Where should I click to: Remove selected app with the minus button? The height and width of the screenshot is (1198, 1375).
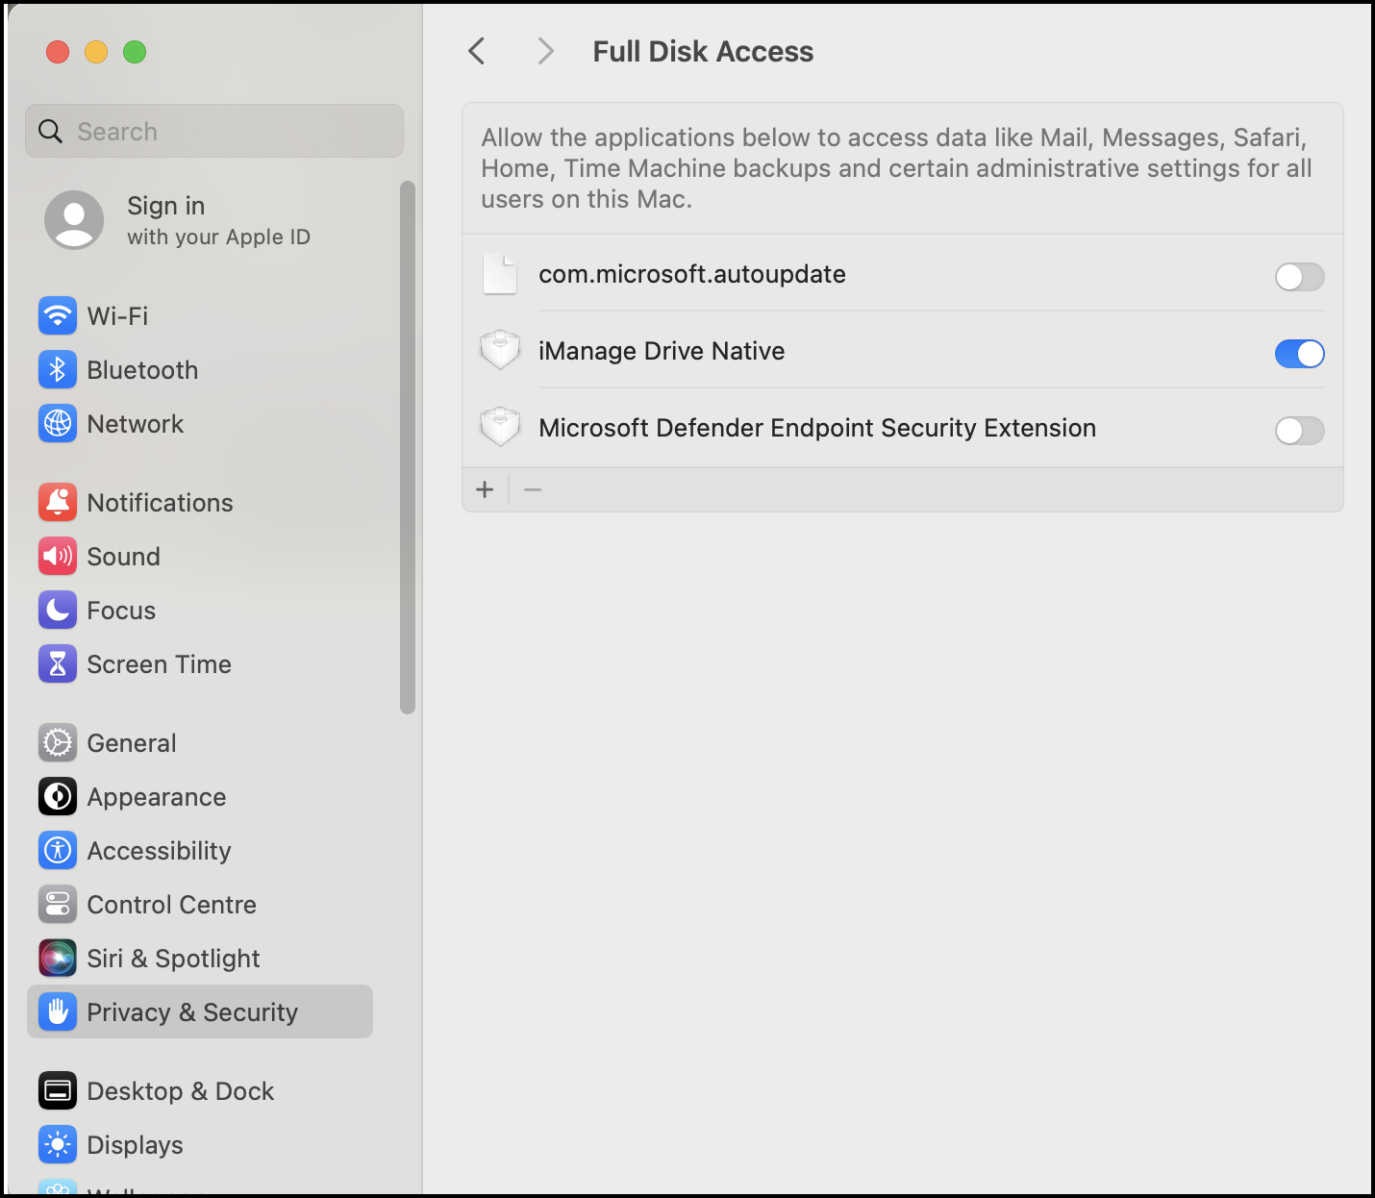click(533, 489)
